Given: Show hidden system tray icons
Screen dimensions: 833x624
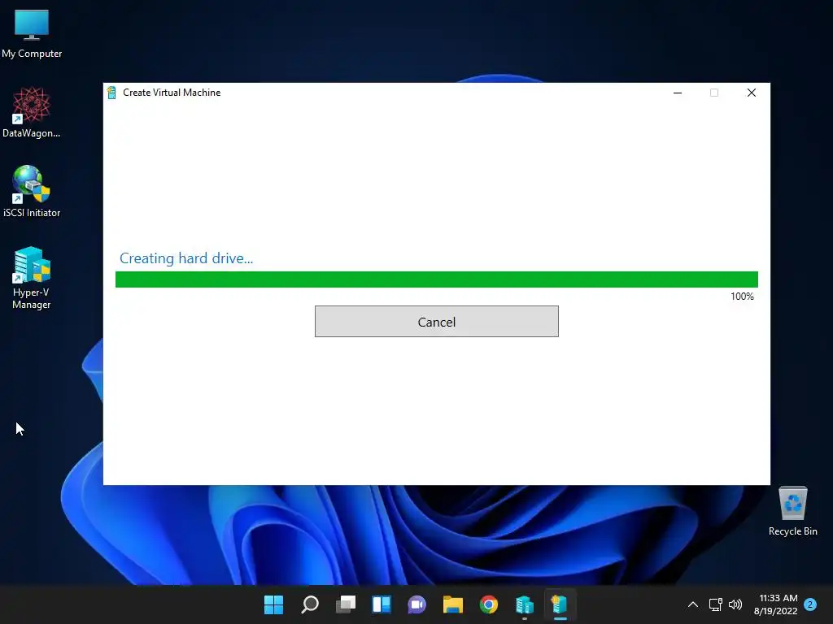Looking at the screenshot, I should click(693, 604).
